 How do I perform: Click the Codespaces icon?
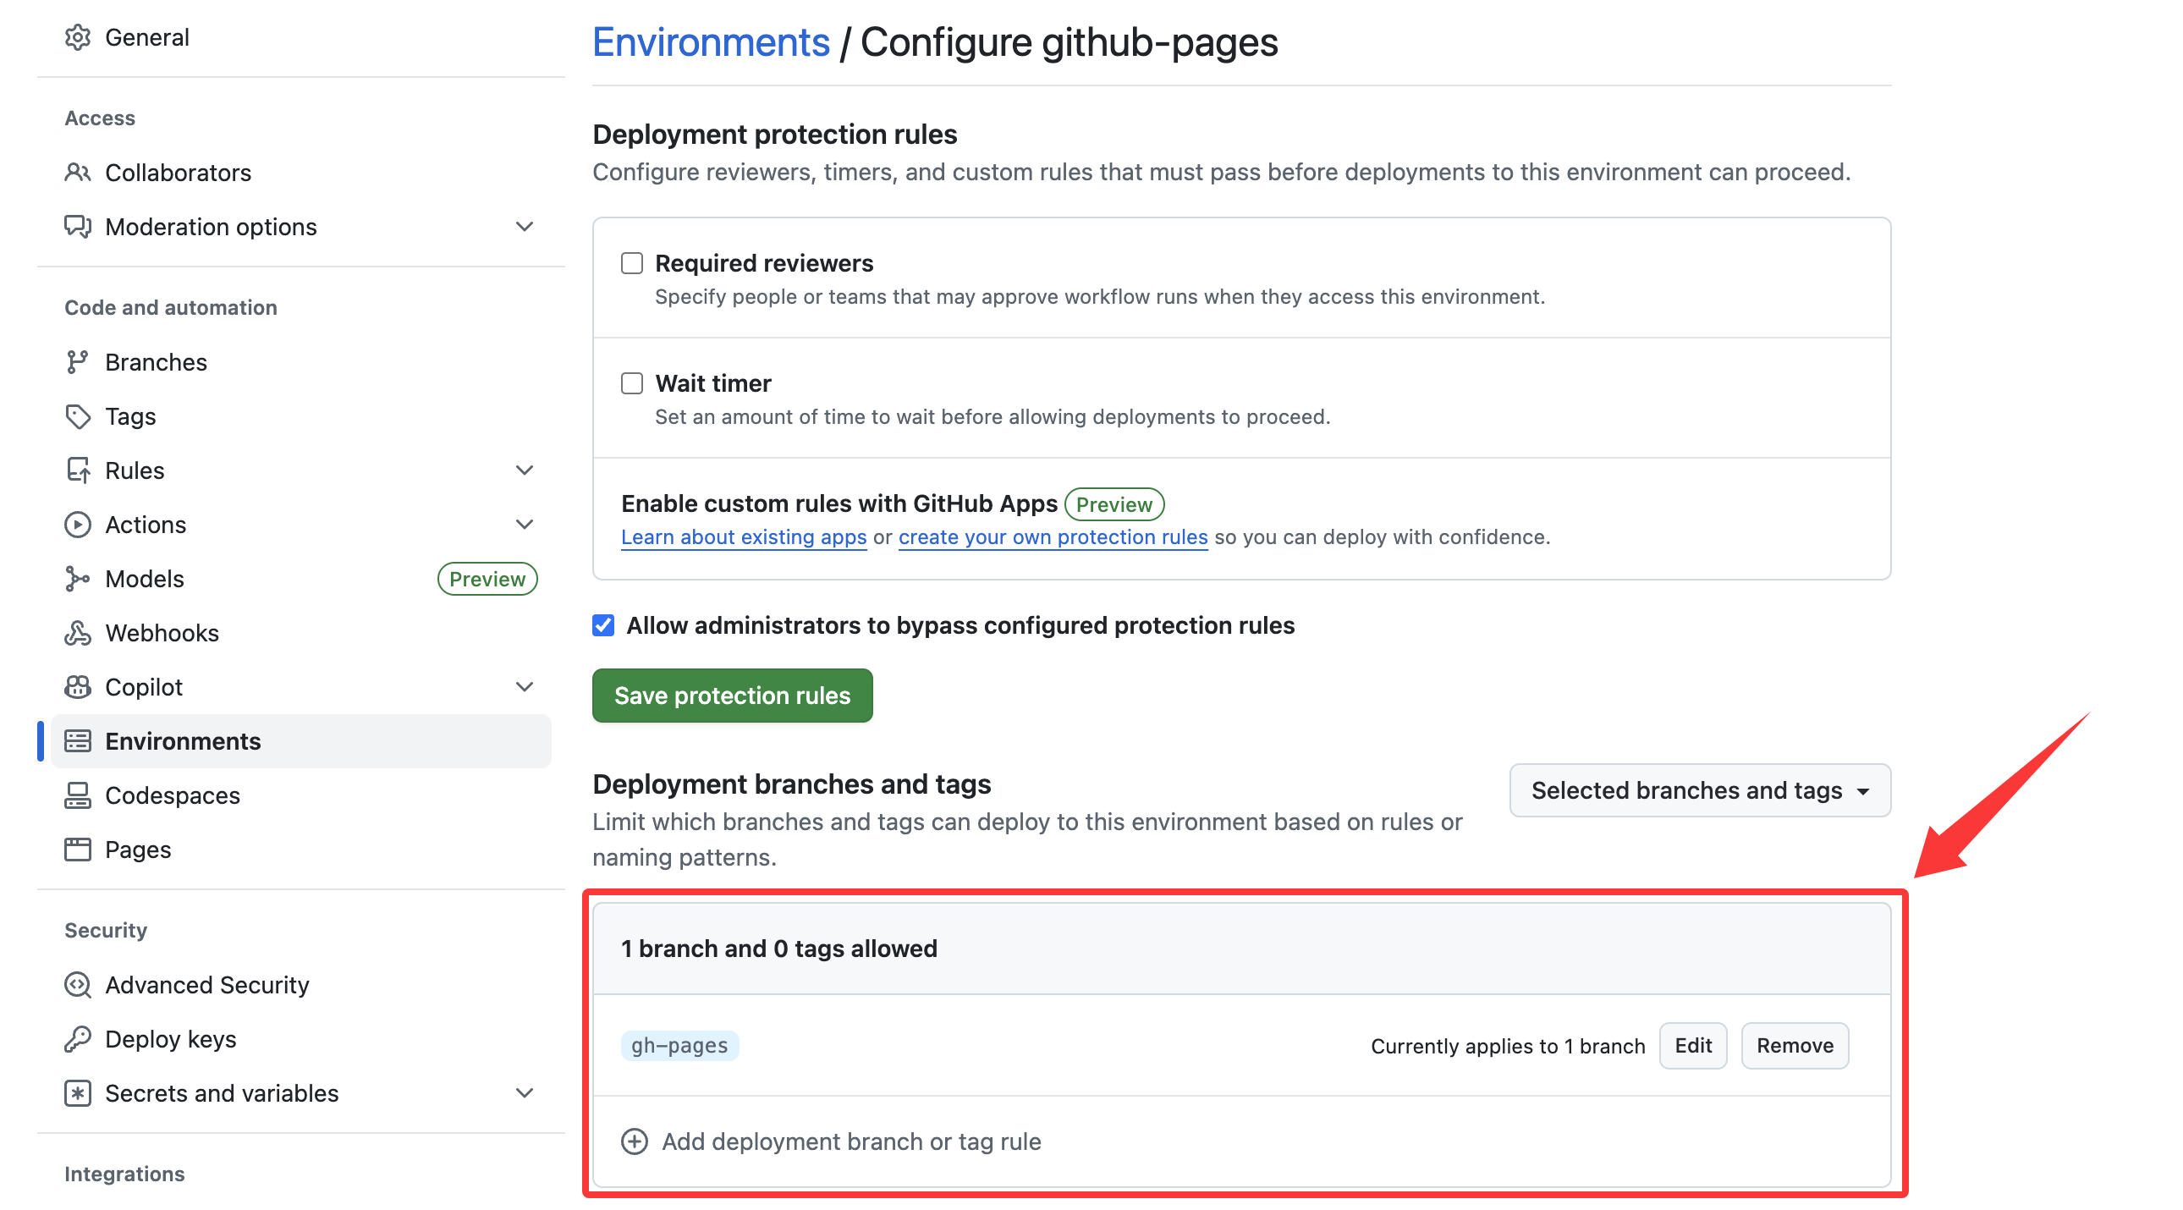(x=77, y=796)
